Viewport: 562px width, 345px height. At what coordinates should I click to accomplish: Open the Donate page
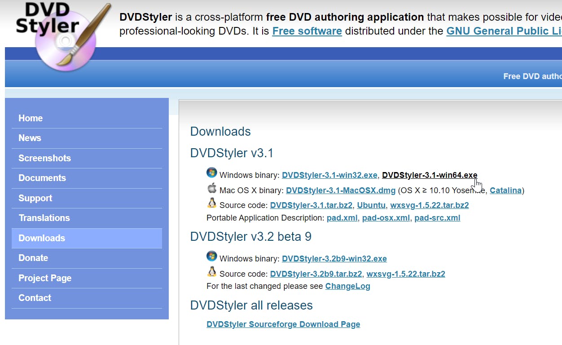pos(87,258)
